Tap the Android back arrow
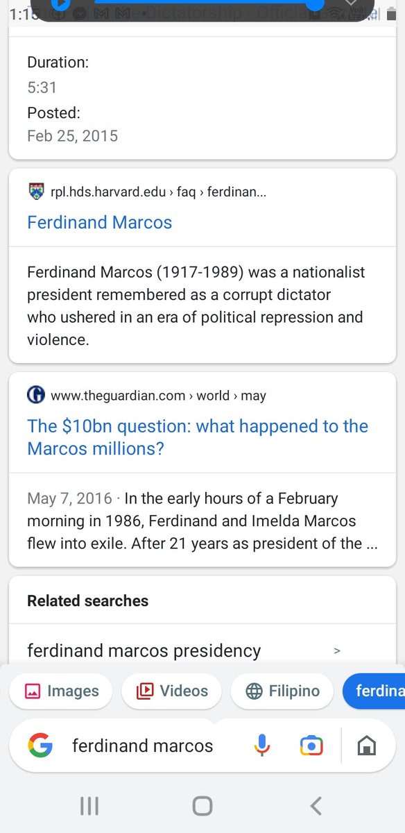 316,806
